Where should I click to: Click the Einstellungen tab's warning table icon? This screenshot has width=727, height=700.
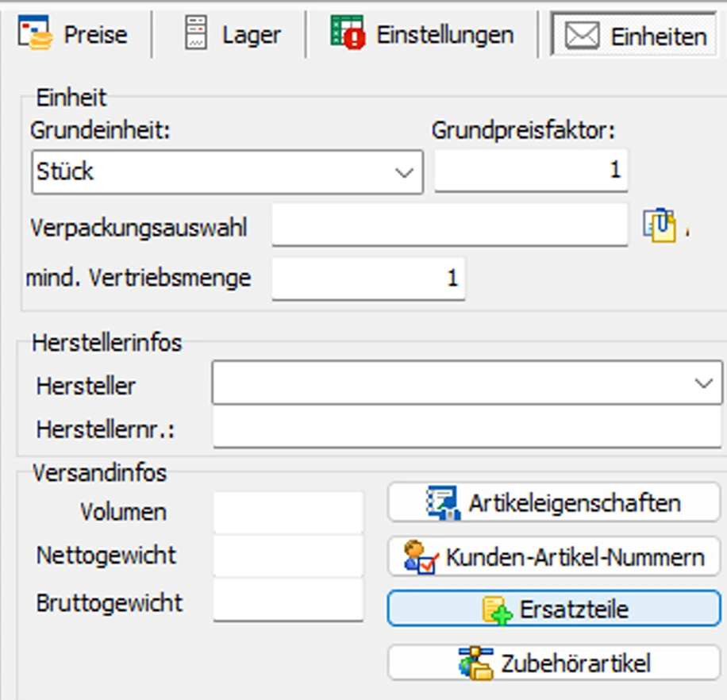(347, 35)
